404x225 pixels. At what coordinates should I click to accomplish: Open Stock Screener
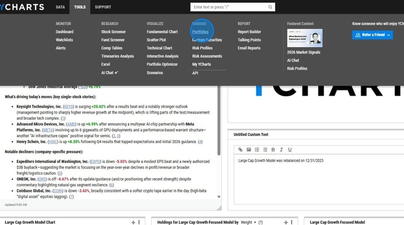click(113, 32)
